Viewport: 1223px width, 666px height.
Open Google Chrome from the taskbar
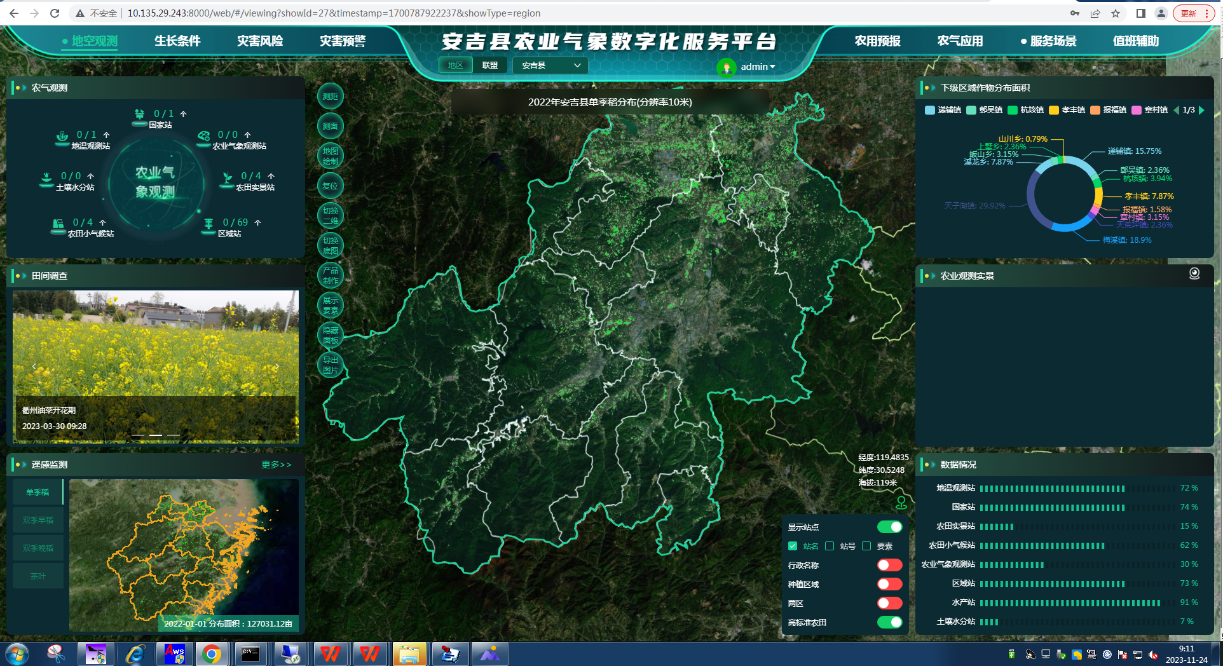[211, 653]
